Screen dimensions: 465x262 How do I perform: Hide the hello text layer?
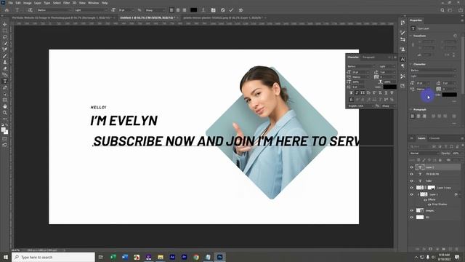pos(412,180)
